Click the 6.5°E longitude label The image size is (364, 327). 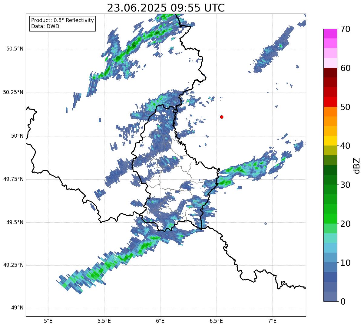point(216,321)
